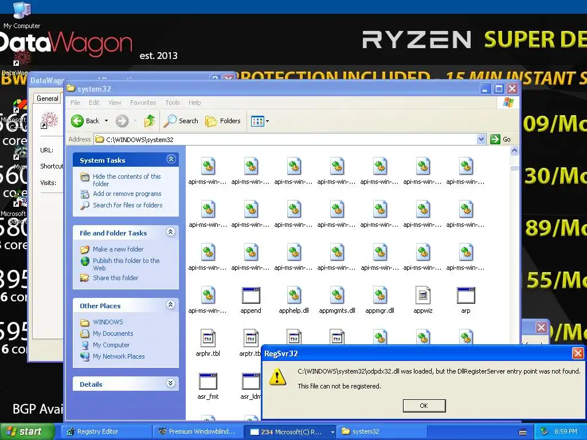
Task: Click the tray icon beside the clock
Action: coord(545,432)
